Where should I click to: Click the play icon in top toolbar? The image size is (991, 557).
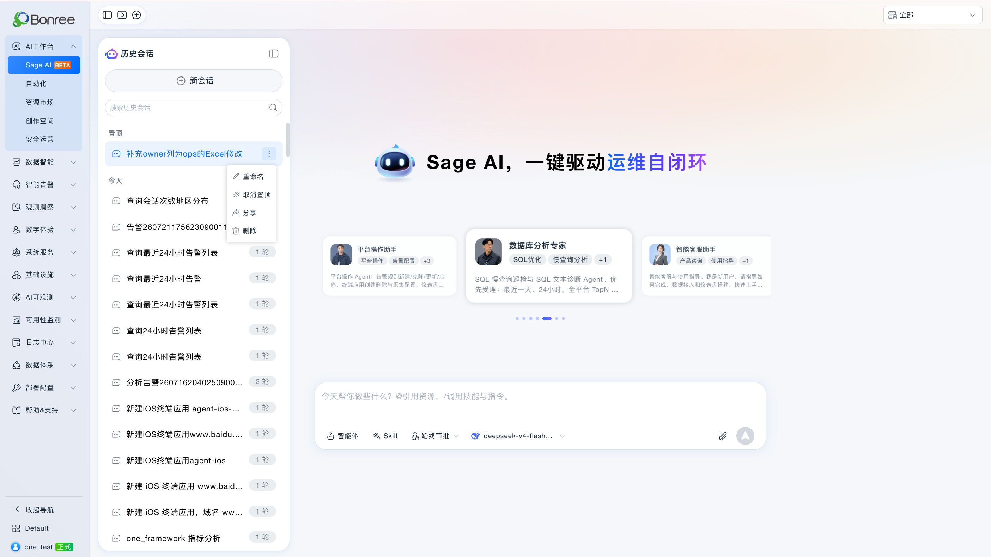(x=122, y=15)
